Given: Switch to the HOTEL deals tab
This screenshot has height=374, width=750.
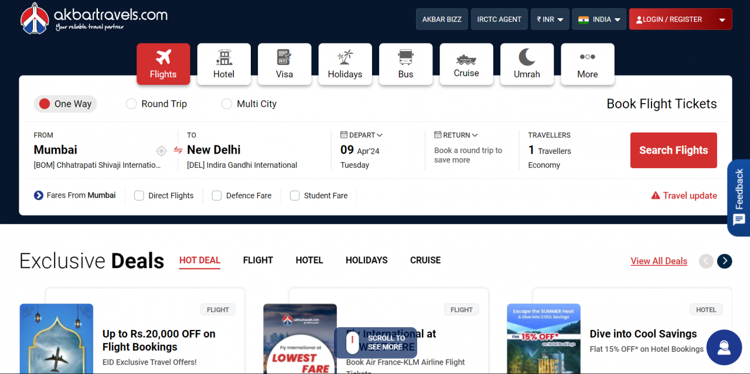Looking at the screenshot, I should (309, 260).
